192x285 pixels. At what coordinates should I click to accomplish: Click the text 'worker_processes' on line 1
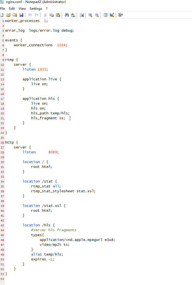click(22, 21)
